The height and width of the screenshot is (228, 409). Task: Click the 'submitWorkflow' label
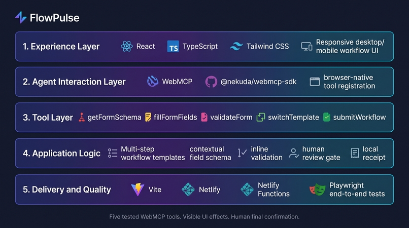[359, 117]
